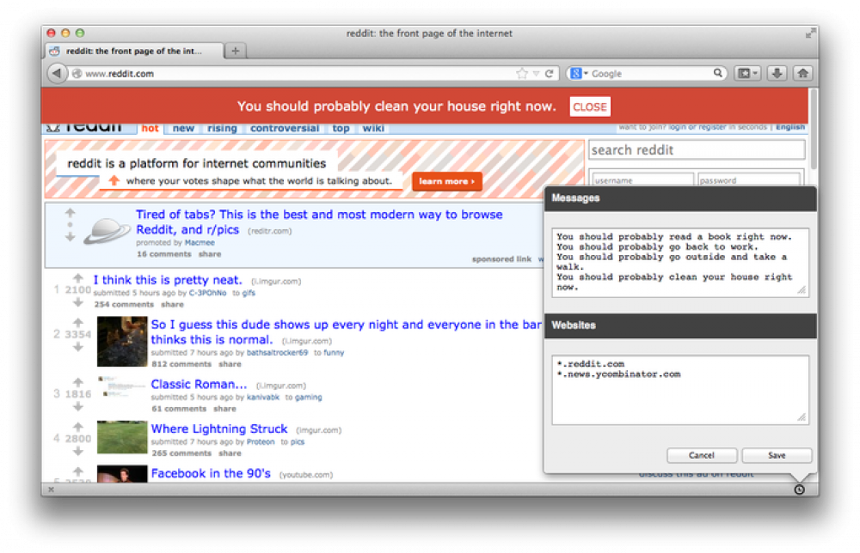
Task: Click the site identity globe in the address bar
Action: (x=77, y=73)
